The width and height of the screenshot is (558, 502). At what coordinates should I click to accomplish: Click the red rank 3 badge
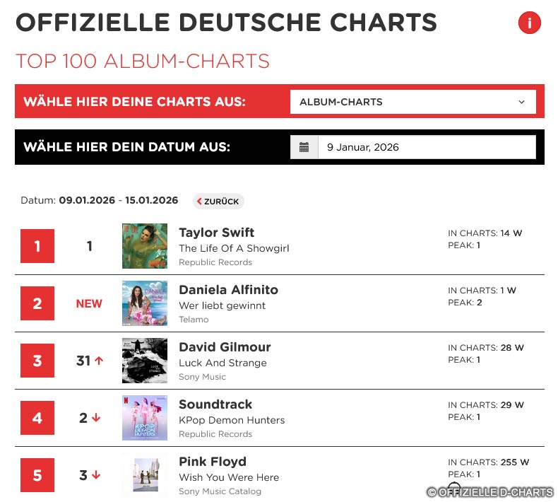coord(37,361)
